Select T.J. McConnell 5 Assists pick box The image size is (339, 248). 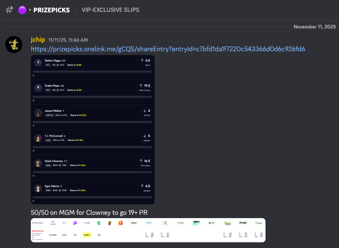tap(145, 138)
